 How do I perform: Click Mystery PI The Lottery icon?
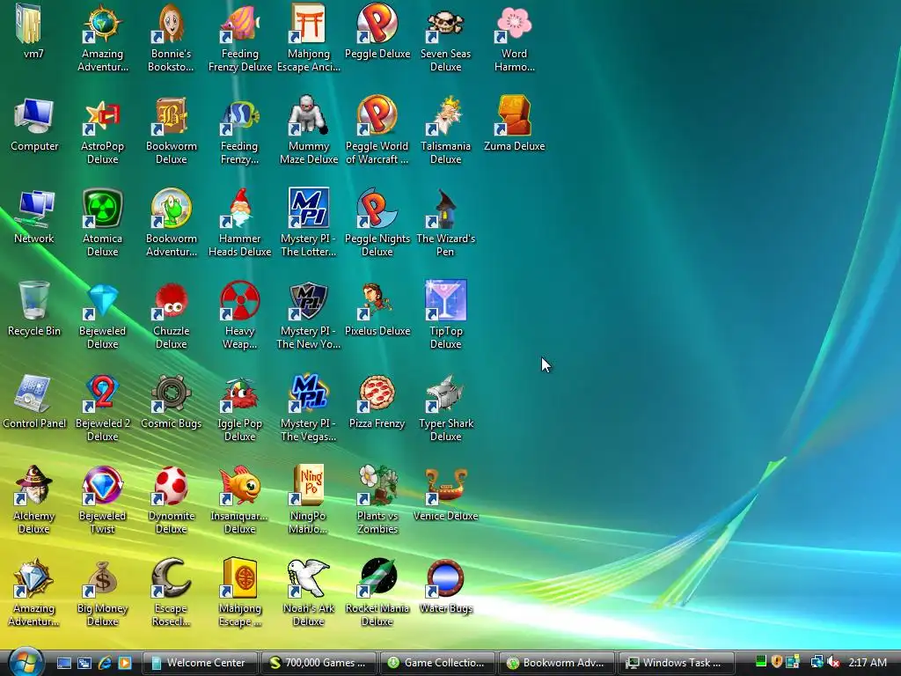point(308,209)
